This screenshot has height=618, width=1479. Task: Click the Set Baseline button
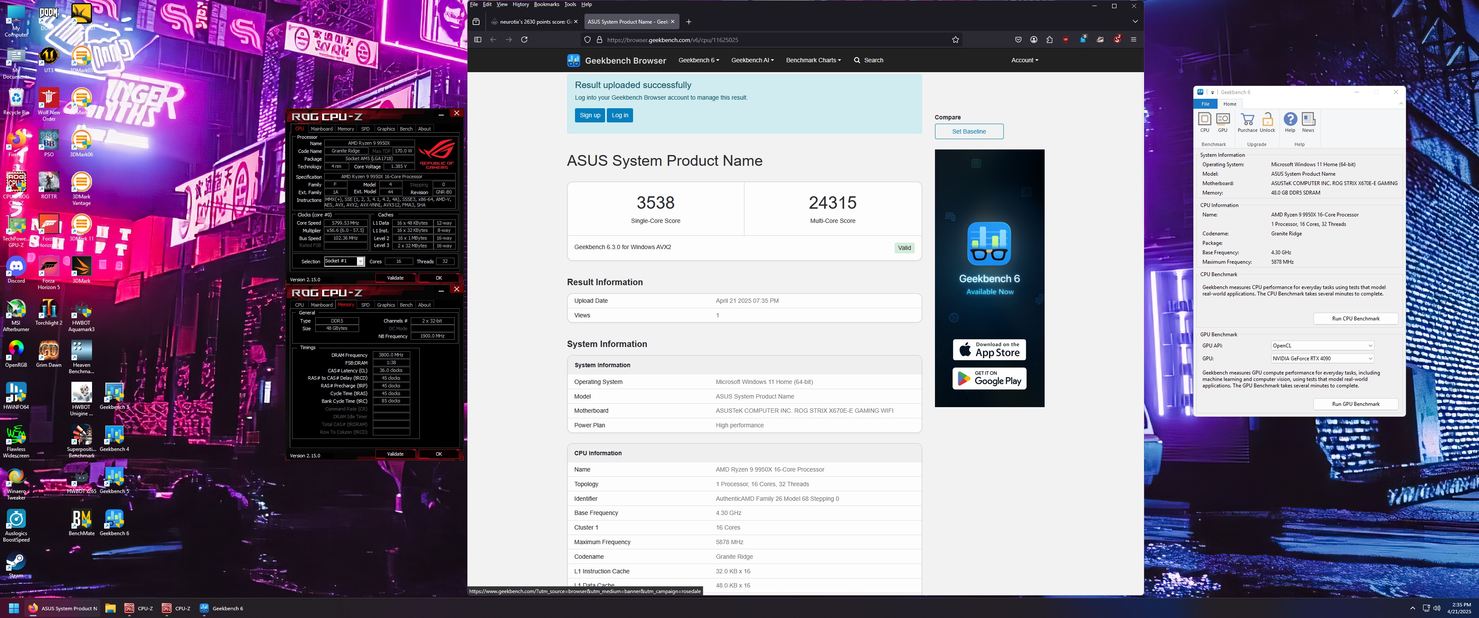click(969, 132)
